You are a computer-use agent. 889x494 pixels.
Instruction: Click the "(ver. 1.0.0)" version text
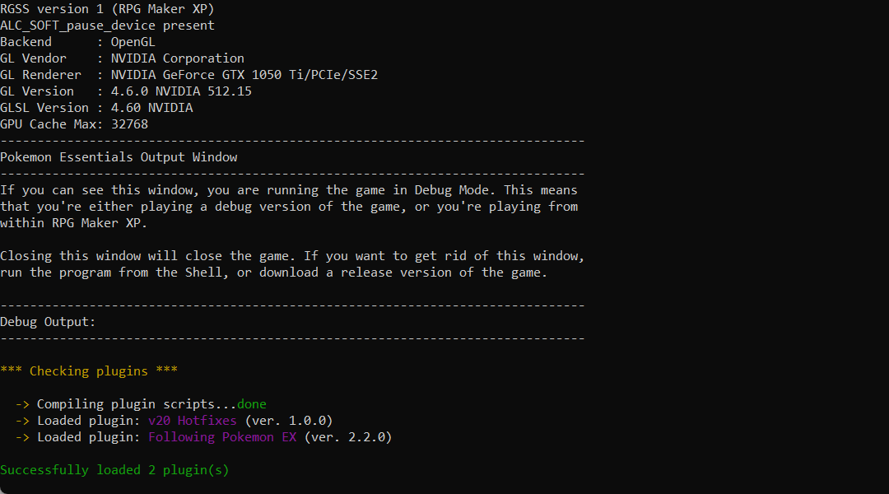(x=288, y=421)
